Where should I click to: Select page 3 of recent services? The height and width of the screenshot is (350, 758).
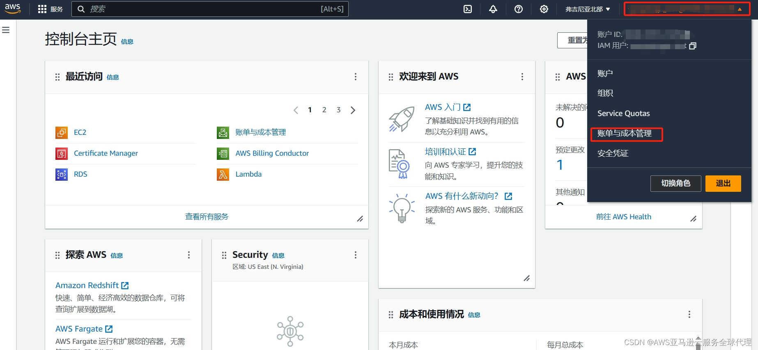(x=338, y=110)
